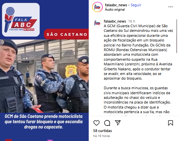Pause the video by clicking the guards

pyautogui.click(x=44, y=76)
